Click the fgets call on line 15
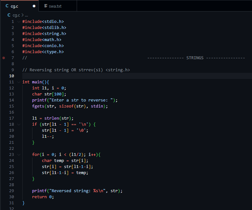This screenshot has width=252, height=210. [70, 106]
